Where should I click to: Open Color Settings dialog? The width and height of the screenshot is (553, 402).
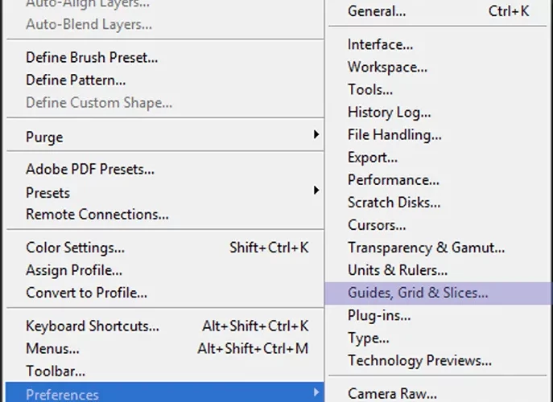click(165, 248)
